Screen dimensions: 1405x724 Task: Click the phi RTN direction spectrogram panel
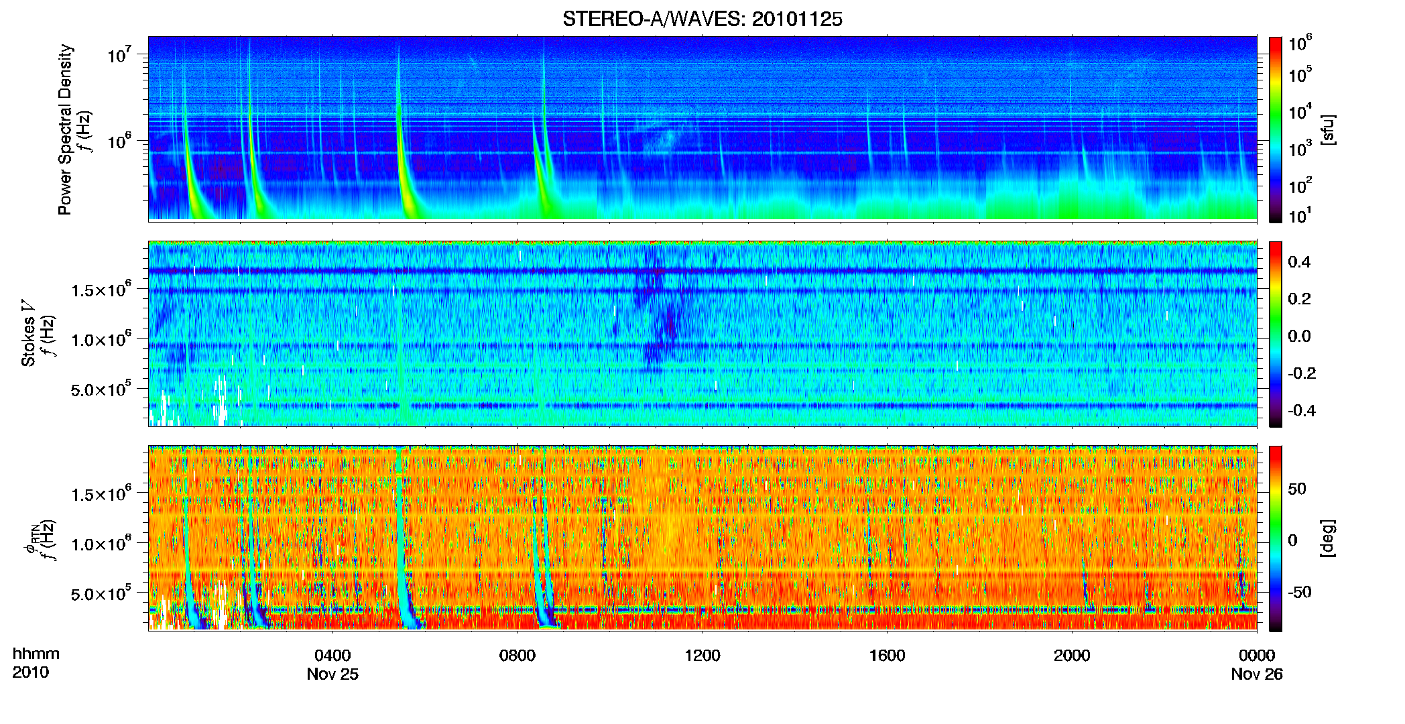pos(702,538)
